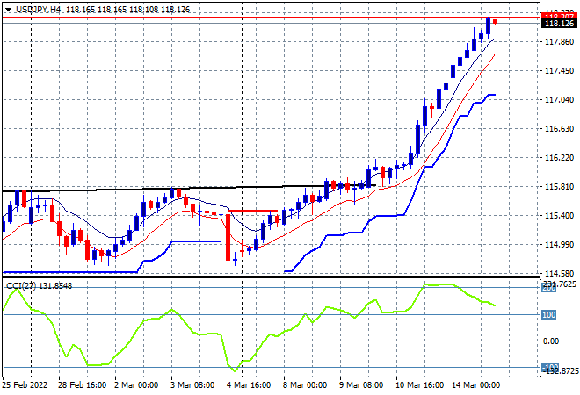Click the 14 Mar 00:00 time label
This screenshot has height=395, width=580.
[475, 385]
